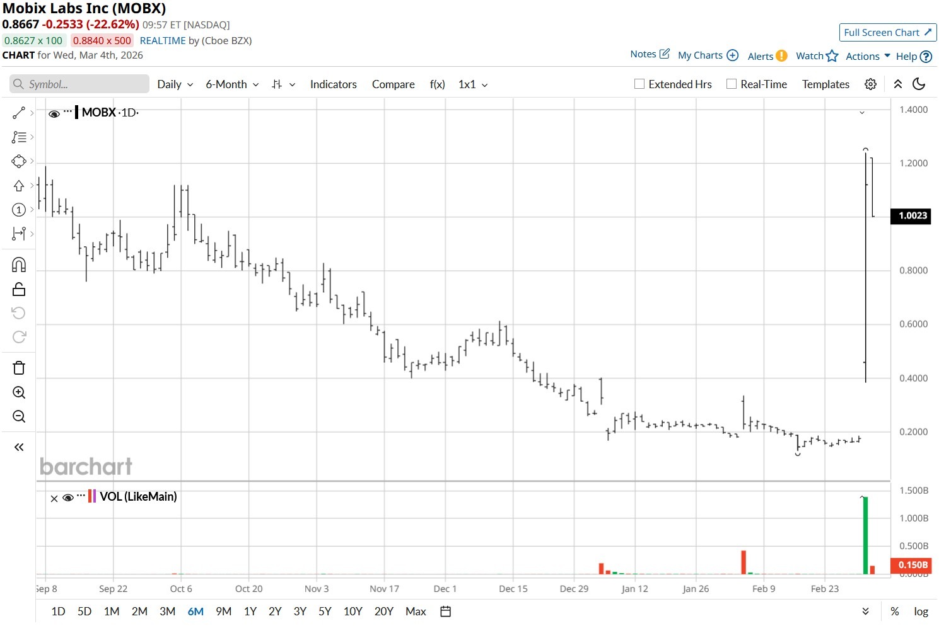This screenshot has height=626, width=939.
Task: Open the Templates menu
Action: click(825, 84)
